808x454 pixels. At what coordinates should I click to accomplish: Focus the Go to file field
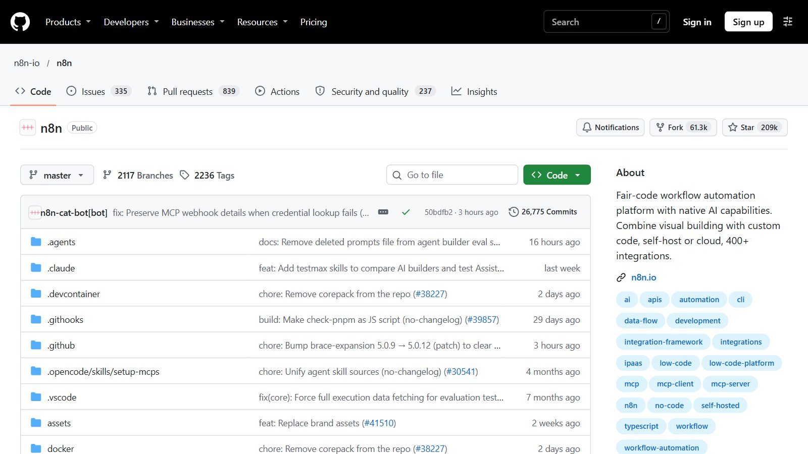click(x=452, y=175)
